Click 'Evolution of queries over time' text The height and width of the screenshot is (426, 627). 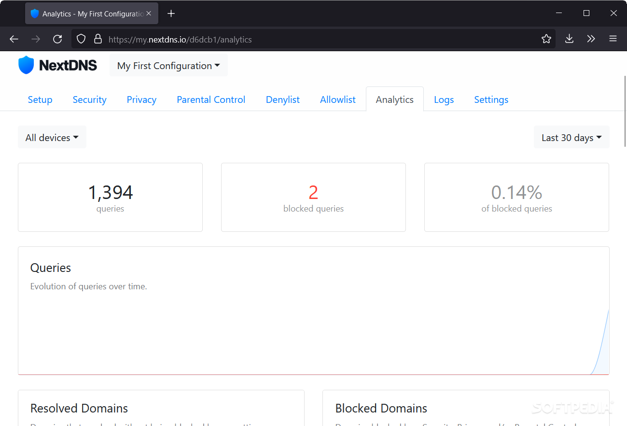(89, 286)
